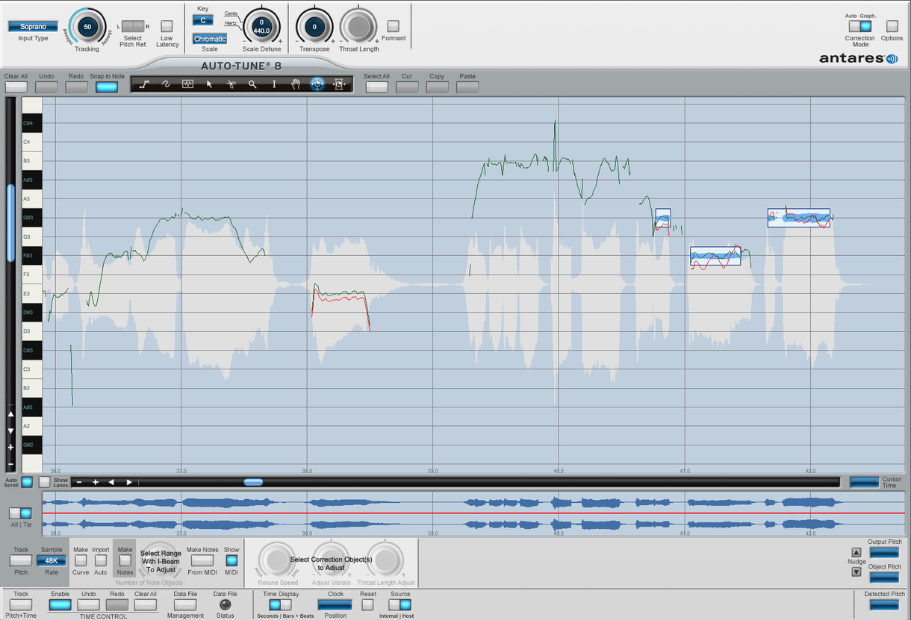Switch the All / Tie toggle
911x620 pixels.
tap(20, 513)
